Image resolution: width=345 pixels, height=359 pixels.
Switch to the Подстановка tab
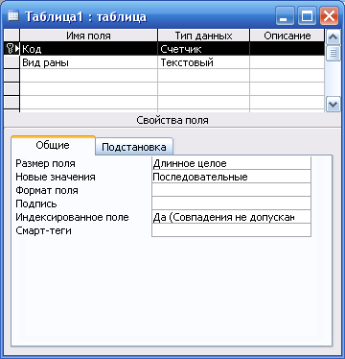(x=134, y=147)
